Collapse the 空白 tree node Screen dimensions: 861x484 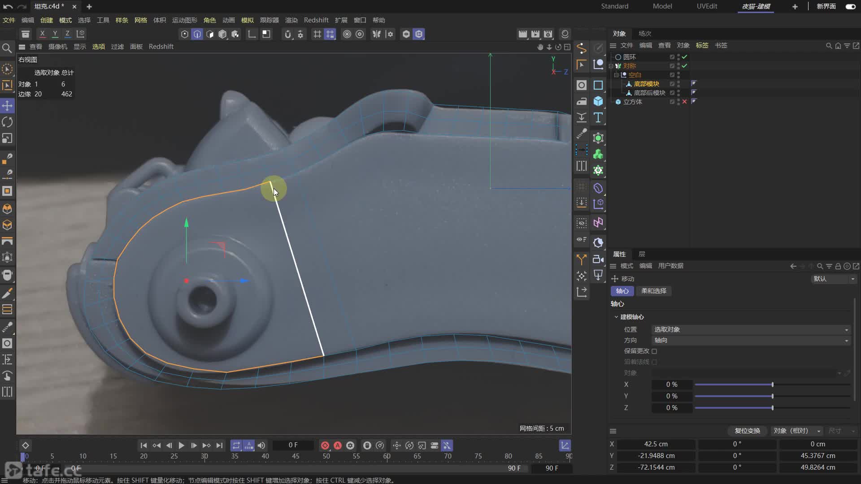[x=616, y=75]
